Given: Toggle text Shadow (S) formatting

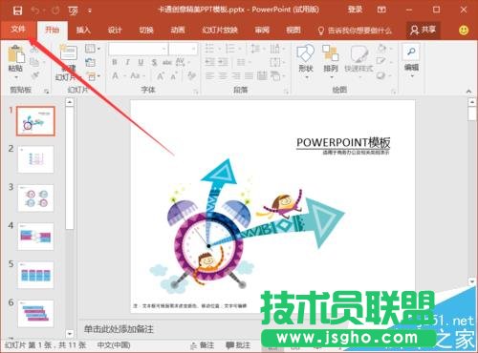Looking at the screenshot, I should click(x=154, y=62).
